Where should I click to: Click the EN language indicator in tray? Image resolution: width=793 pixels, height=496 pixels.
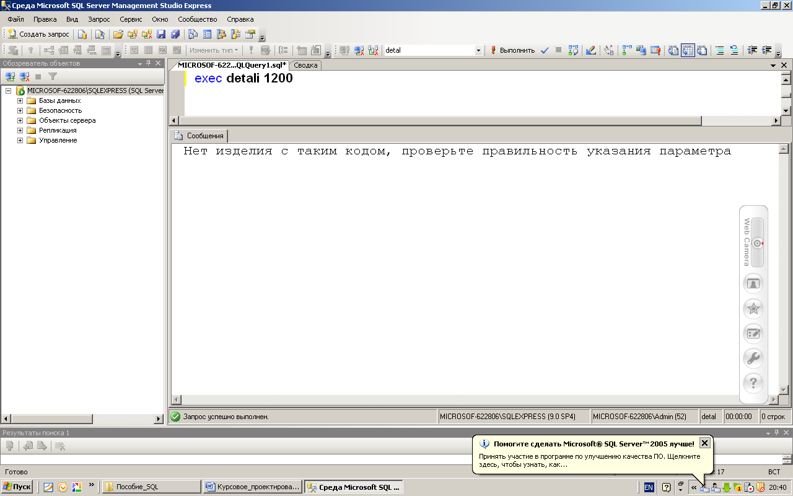click(x=649, y=487)
